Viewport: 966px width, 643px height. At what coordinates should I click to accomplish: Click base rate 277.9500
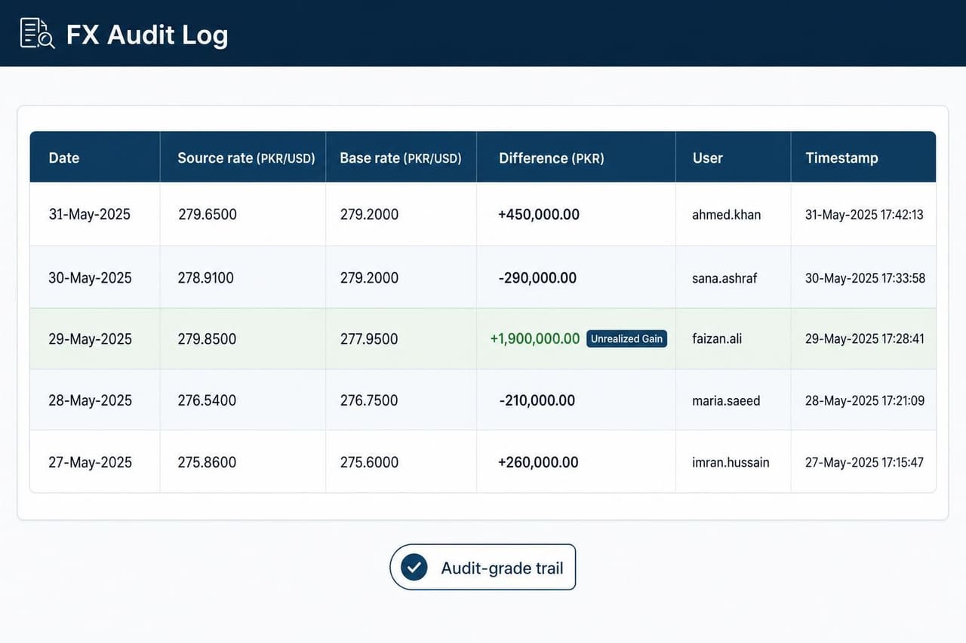coord(368,338)
